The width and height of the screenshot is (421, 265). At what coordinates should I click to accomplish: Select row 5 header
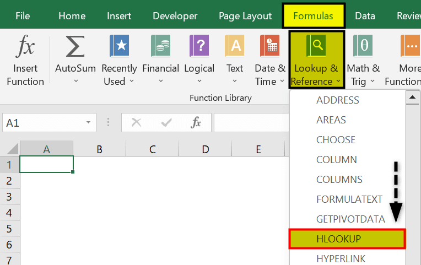[10, 229]
